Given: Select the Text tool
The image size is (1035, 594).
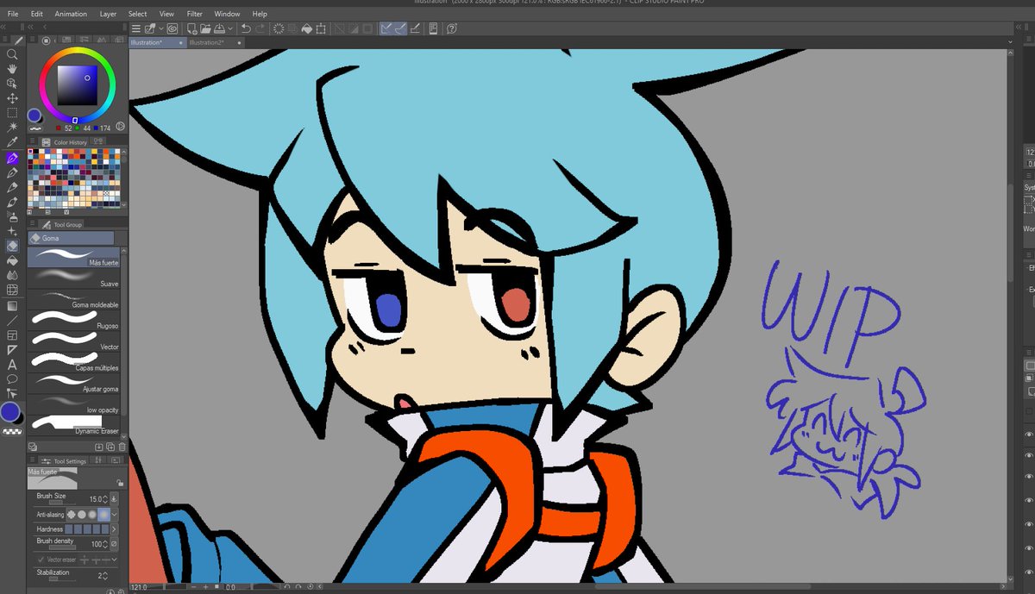Looking at the screenshot, I should coord(12,365).
